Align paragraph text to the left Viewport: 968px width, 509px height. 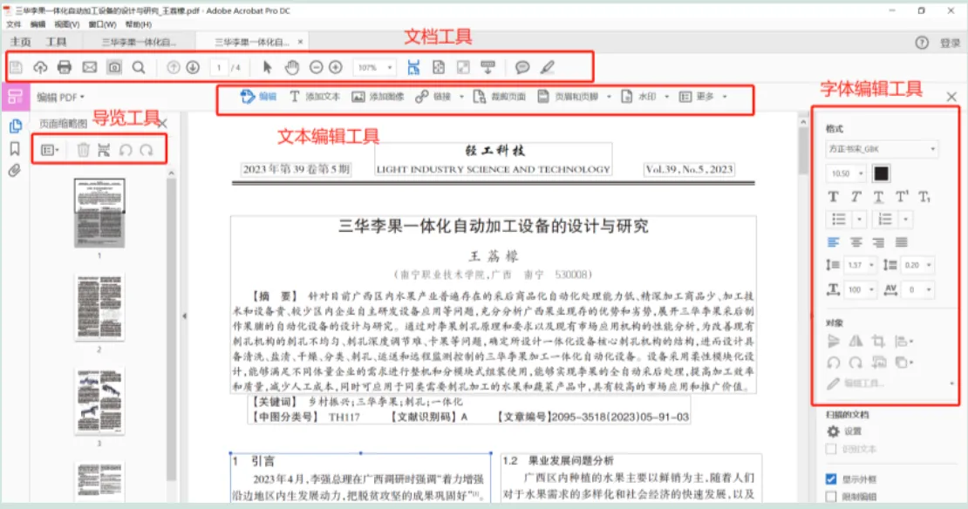tap(834, 242)
